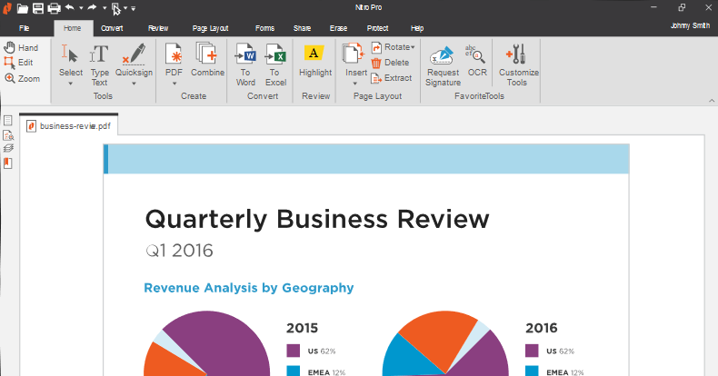Select the business-revie.pdf document tab
This screenshot has height=376, width=718.
coord(69,125)
